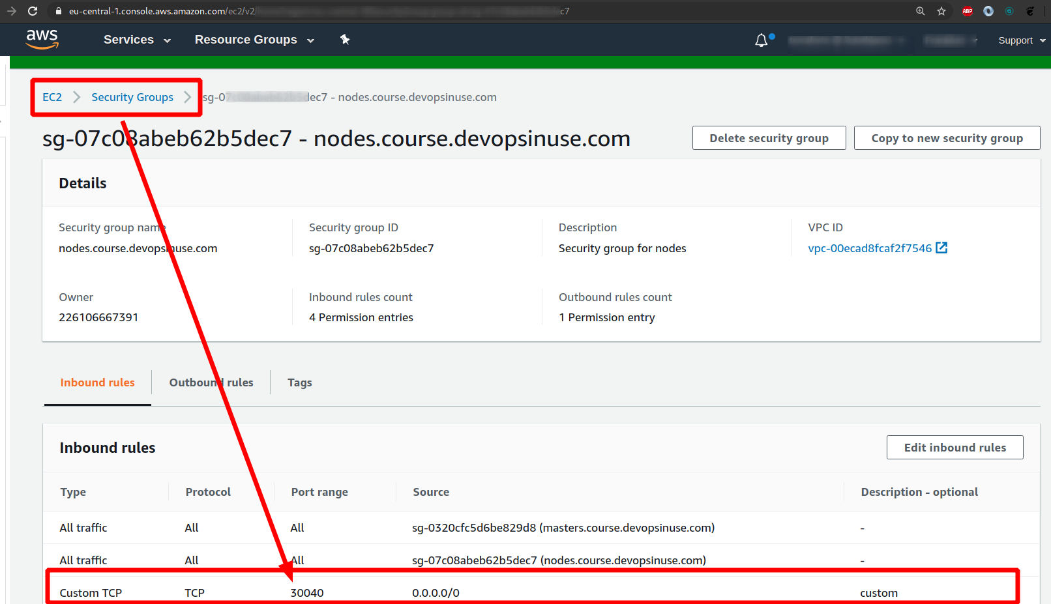Viewport: 1051px width, 604px height.
Task: Click the browser zoom magnifier icon
Action: click(x=921, y=11)
